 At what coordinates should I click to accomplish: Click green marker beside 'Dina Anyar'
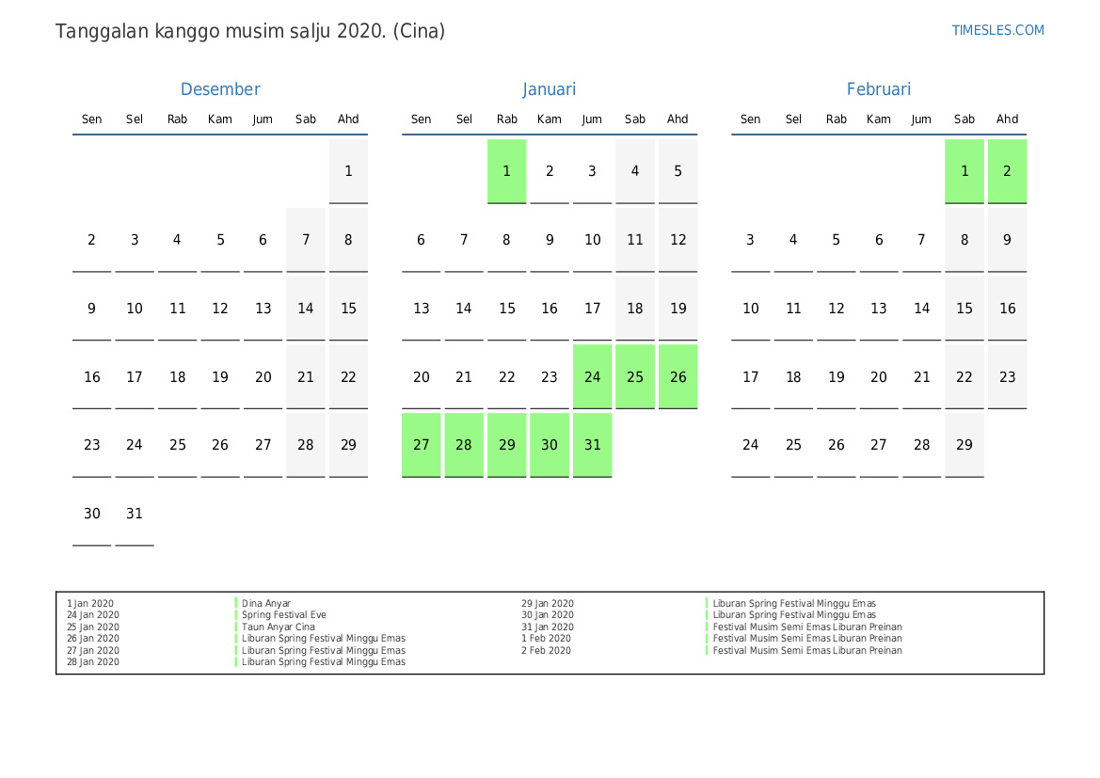point(236,604)
